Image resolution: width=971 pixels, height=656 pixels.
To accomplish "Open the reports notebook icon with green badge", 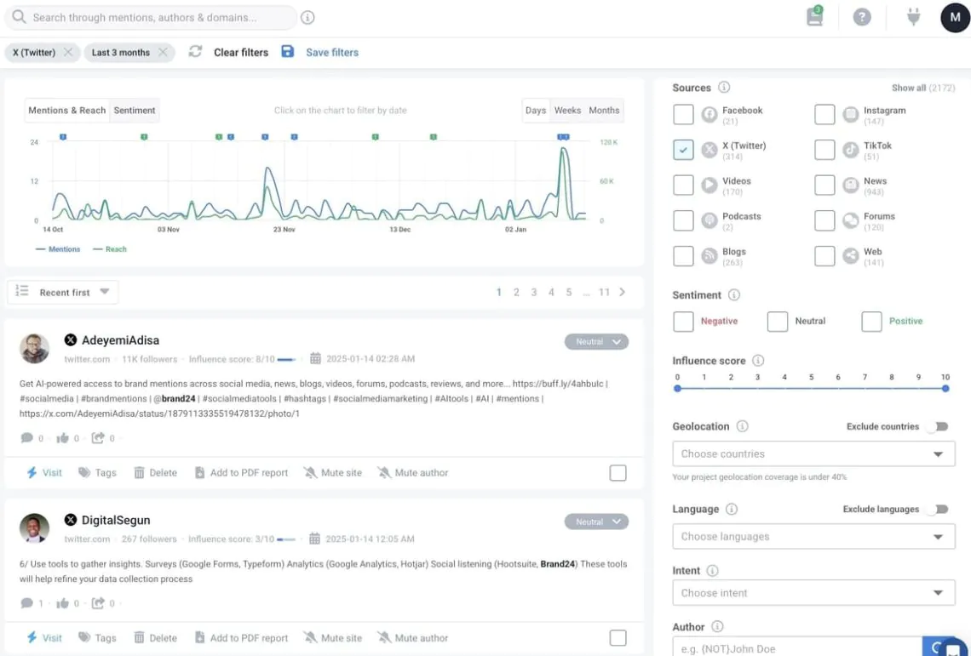I will [x=813, y=17].
